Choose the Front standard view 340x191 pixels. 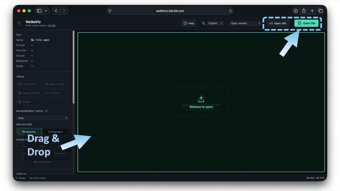click(42, 146)
